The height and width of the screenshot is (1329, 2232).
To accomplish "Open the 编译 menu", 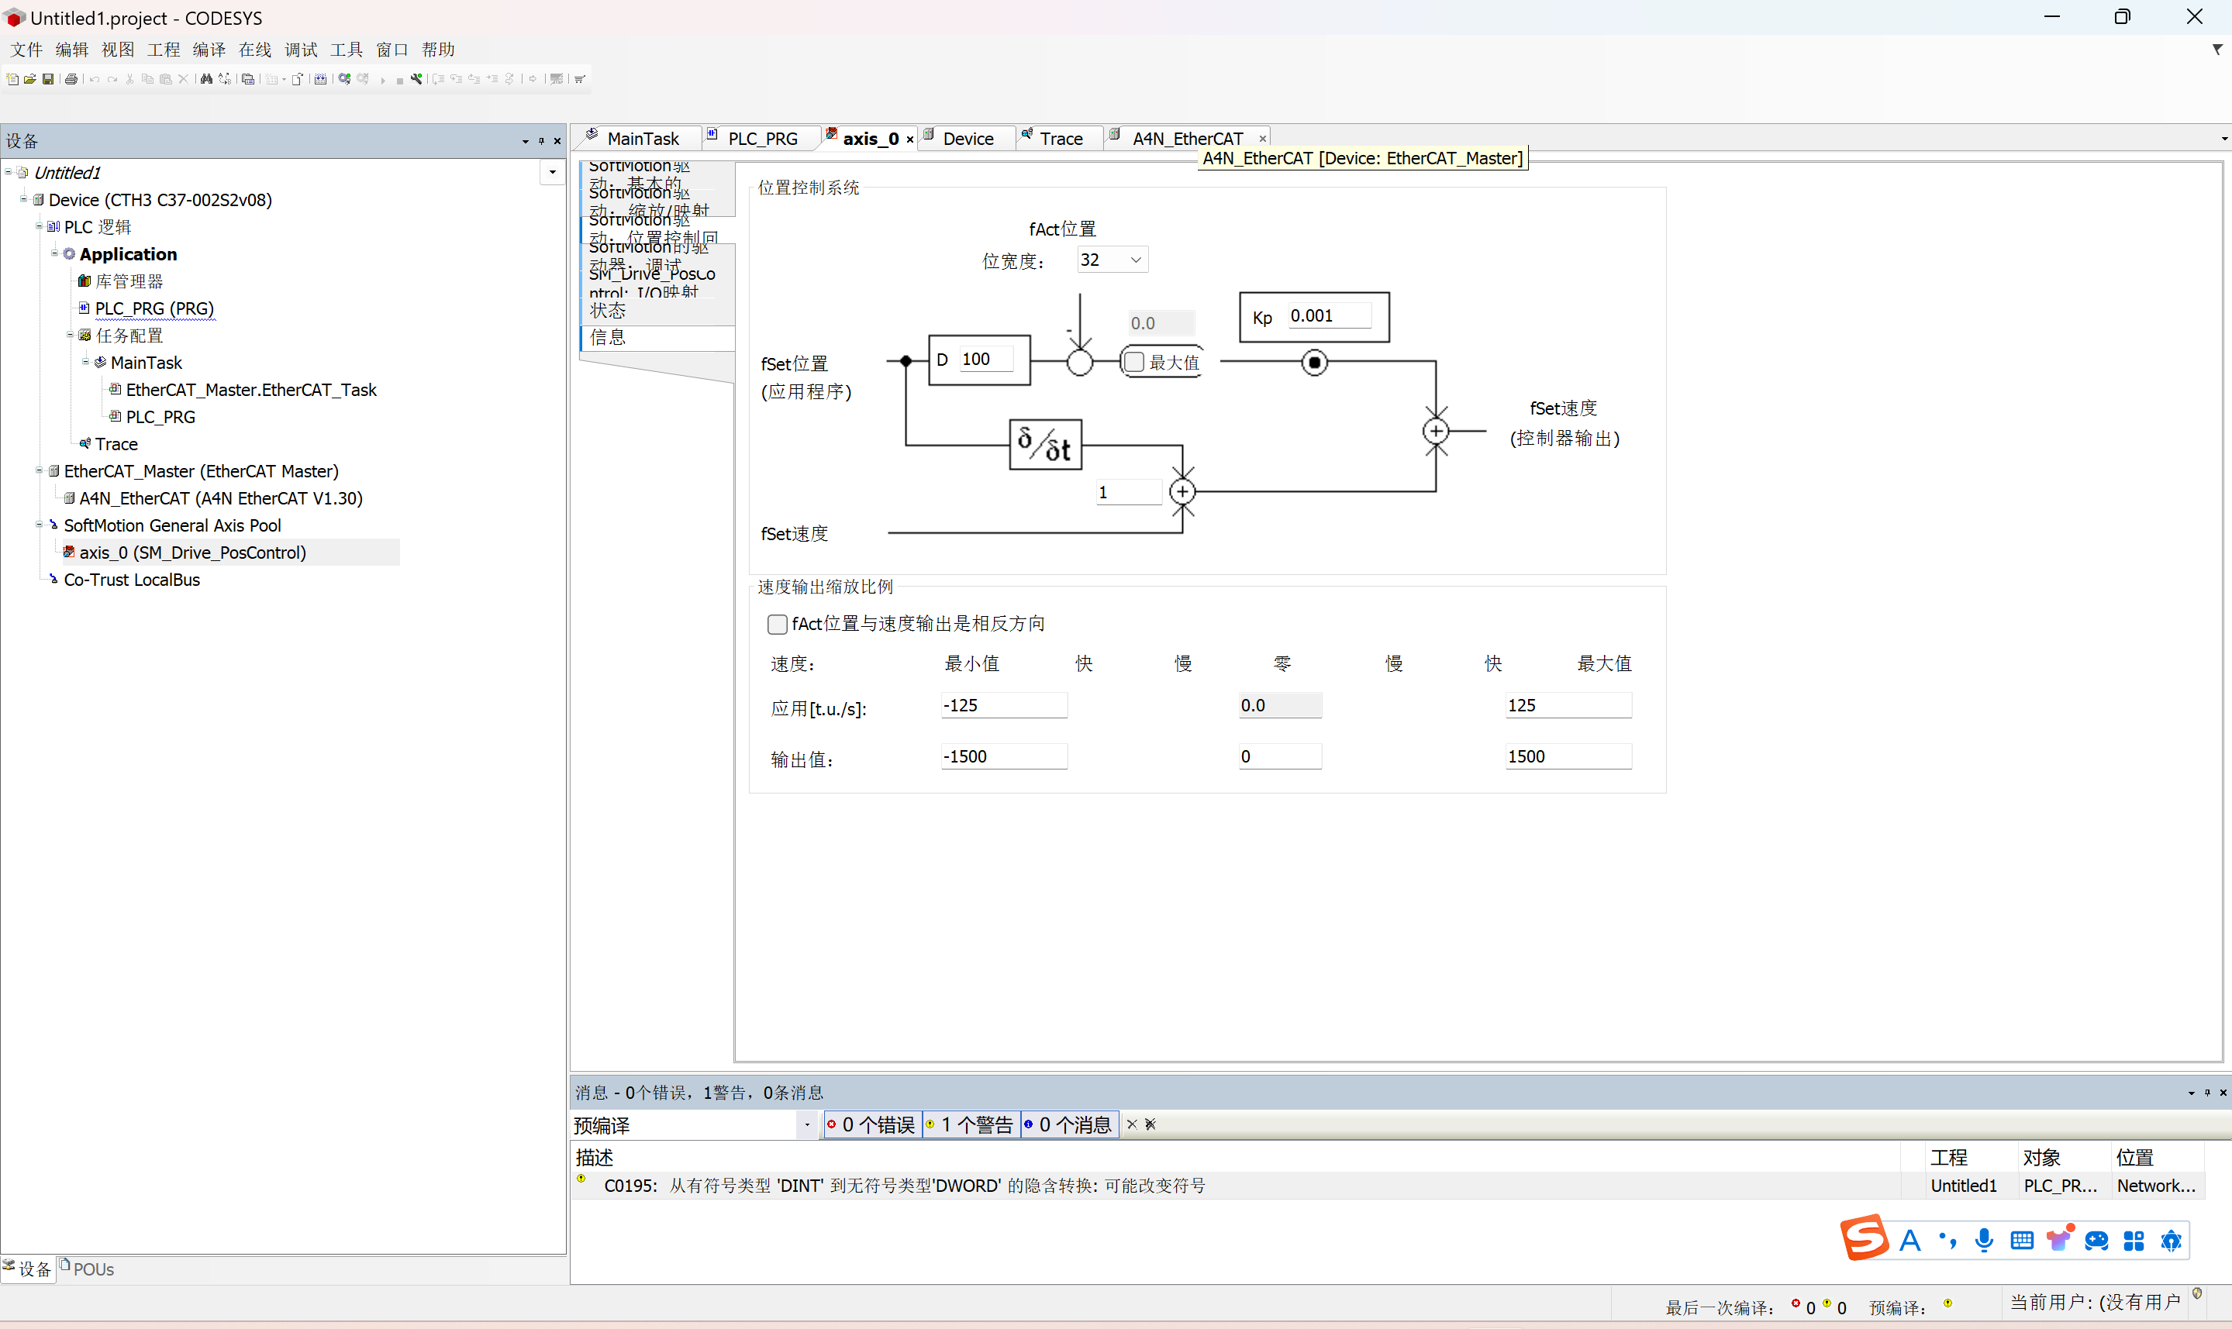I will pos(209,50).
